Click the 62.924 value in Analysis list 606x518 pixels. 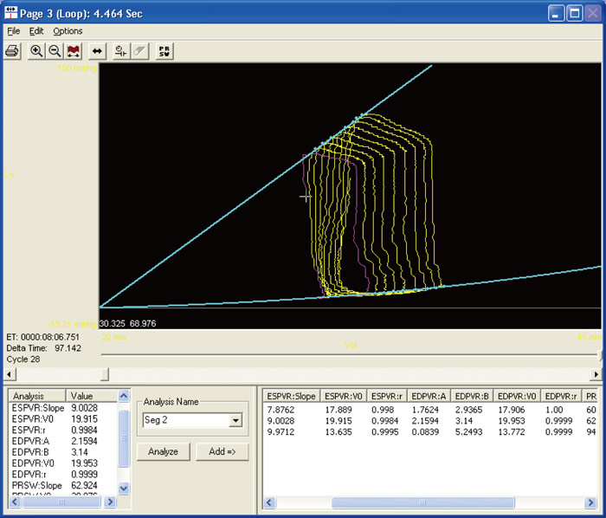coord(84,486)
